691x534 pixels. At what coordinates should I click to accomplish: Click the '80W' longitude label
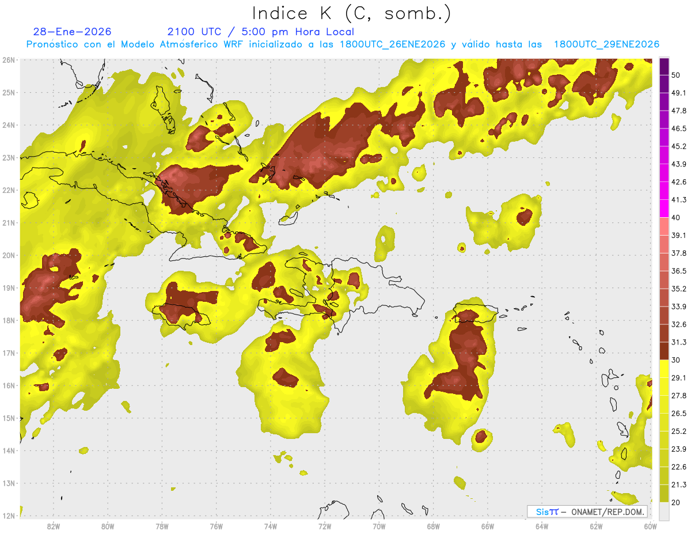(108, 526)
